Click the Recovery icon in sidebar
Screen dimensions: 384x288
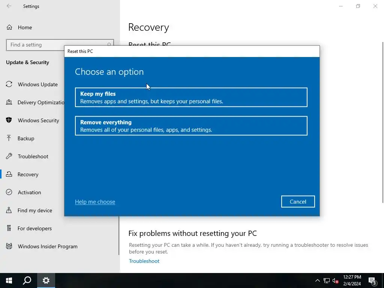point(9,174)
